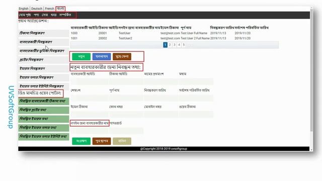This screenshot has width=322, height=181.
Task: Open ইমারত তলার নিবন্ধকরণ sidebar item
Action: tap(44, 77)
